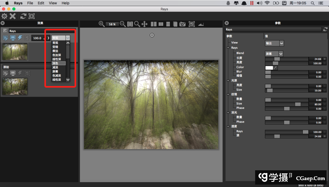The height and width of the screenshot is (187, 329).
Task: Click the 原始 image thumbnail
Action: click(x=15, y=86)
